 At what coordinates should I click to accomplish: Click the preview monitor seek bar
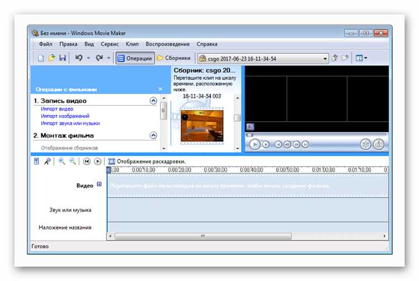click(317, 135)
